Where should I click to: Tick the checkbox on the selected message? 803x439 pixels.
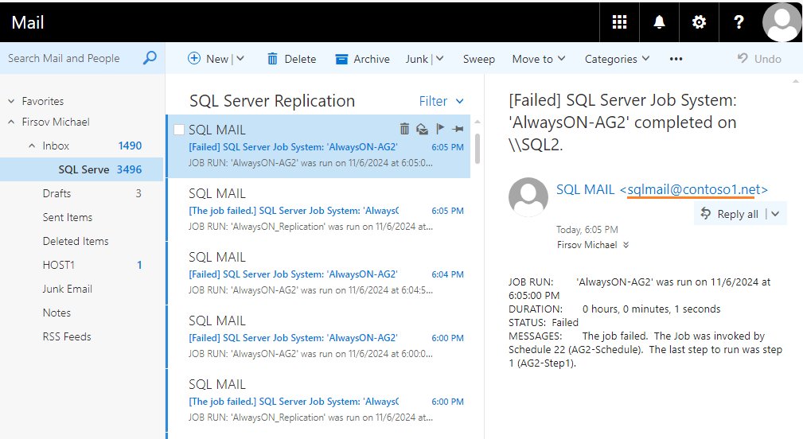(x=179, y=130)
